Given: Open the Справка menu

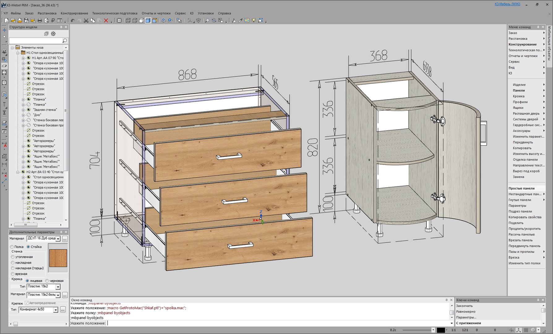Looking at the screenshot, I should 225,13.
